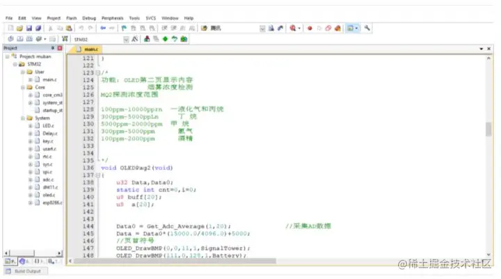Click the kill all breakpoints icon
Viewport: 501px width, 279px height.
(x=337, y=28)
